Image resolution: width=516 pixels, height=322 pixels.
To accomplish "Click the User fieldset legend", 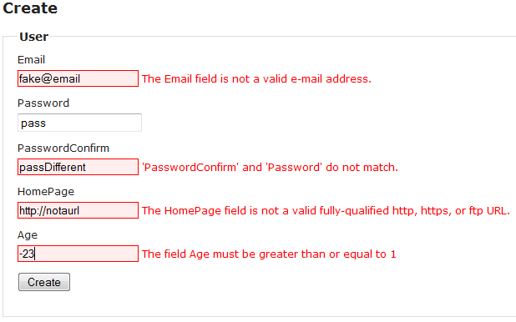I will 34,37.
